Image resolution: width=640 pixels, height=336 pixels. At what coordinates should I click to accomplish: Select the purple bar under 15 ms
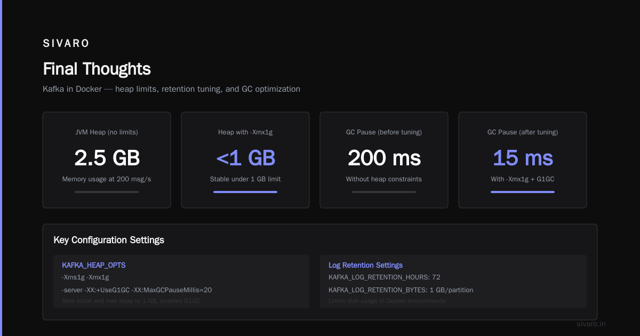tap(523, 192)
